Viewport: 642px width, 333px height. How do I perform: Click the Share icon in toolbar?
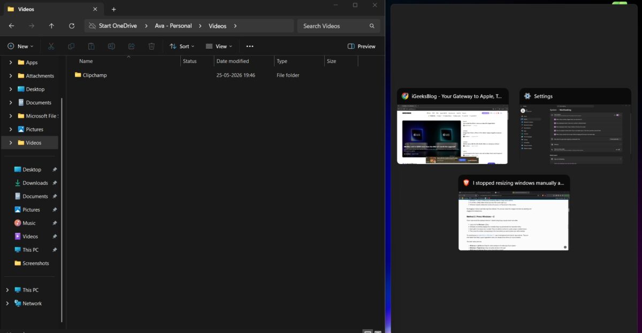point(132,47)
